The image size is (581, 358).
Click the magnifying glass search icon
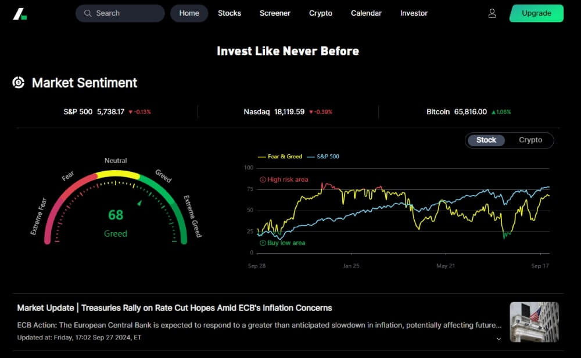point(88,13)
